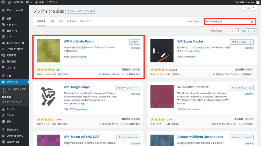Click the home site icon beside かずBLOG
261x146 pixels.
coord(9,2)
